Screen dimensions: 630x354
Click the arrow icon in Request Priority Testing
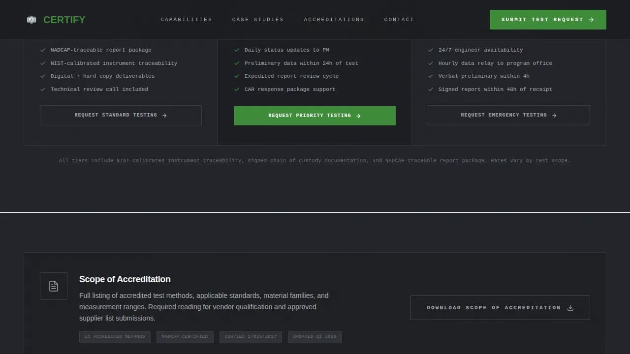[359, 116]
